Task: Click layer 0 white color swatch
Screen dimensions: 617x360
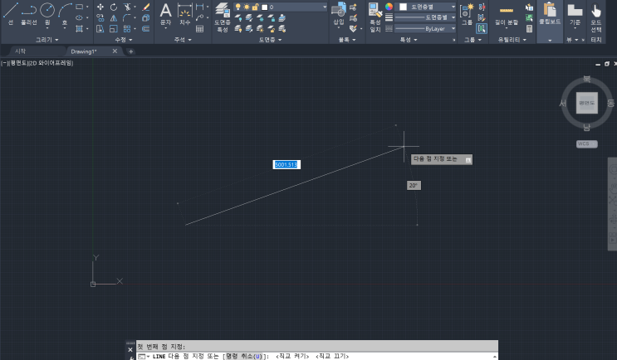Action: pos(264,7)
